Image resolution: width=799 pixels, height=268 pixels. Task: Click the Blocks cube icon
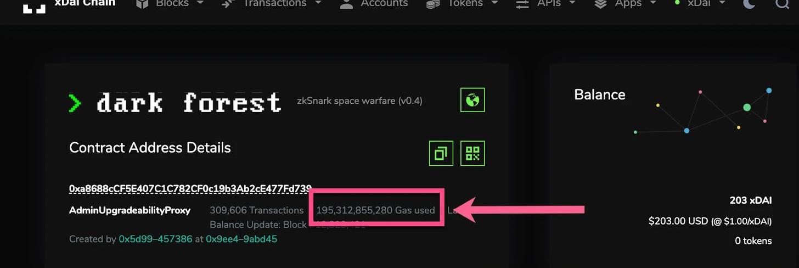[143, 4]
